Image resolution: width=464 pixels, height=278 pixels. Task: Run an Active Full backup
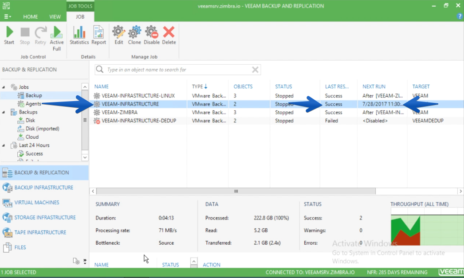[x=56, y=39]
